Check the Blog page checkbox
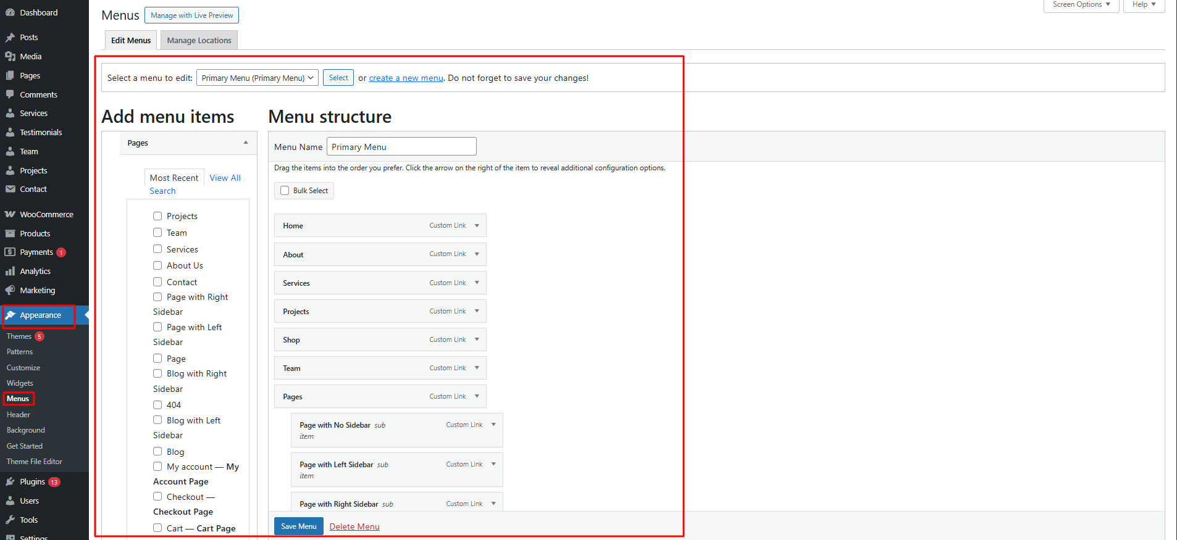 click(x=157, y=451)
